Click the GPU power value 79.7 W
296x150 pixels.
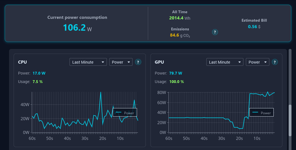pyautogui.click(x=176, y=73)
